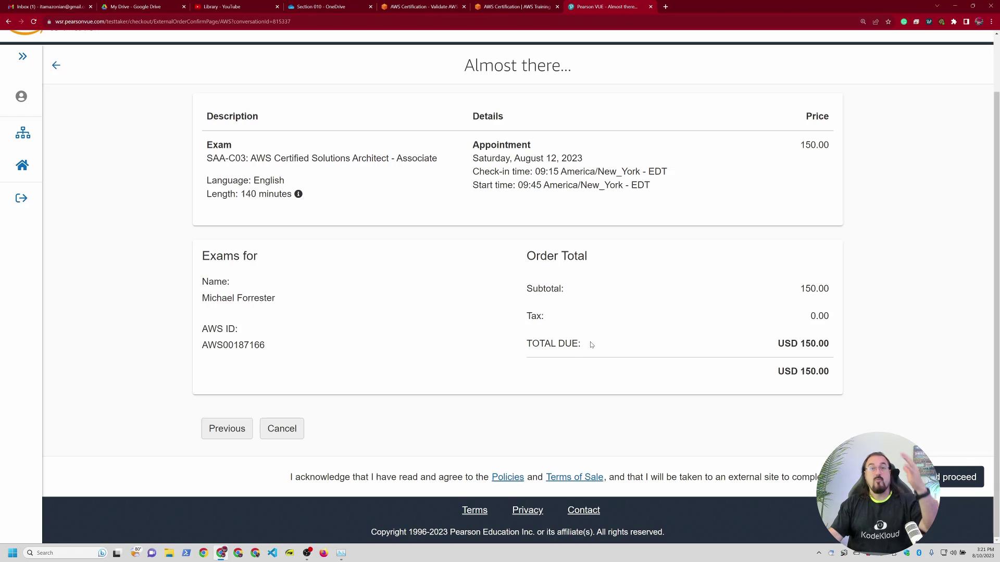Screen dimensions: 1000x562
Task: Reload the page with the refresh icon
Action: tap(33, 21)
